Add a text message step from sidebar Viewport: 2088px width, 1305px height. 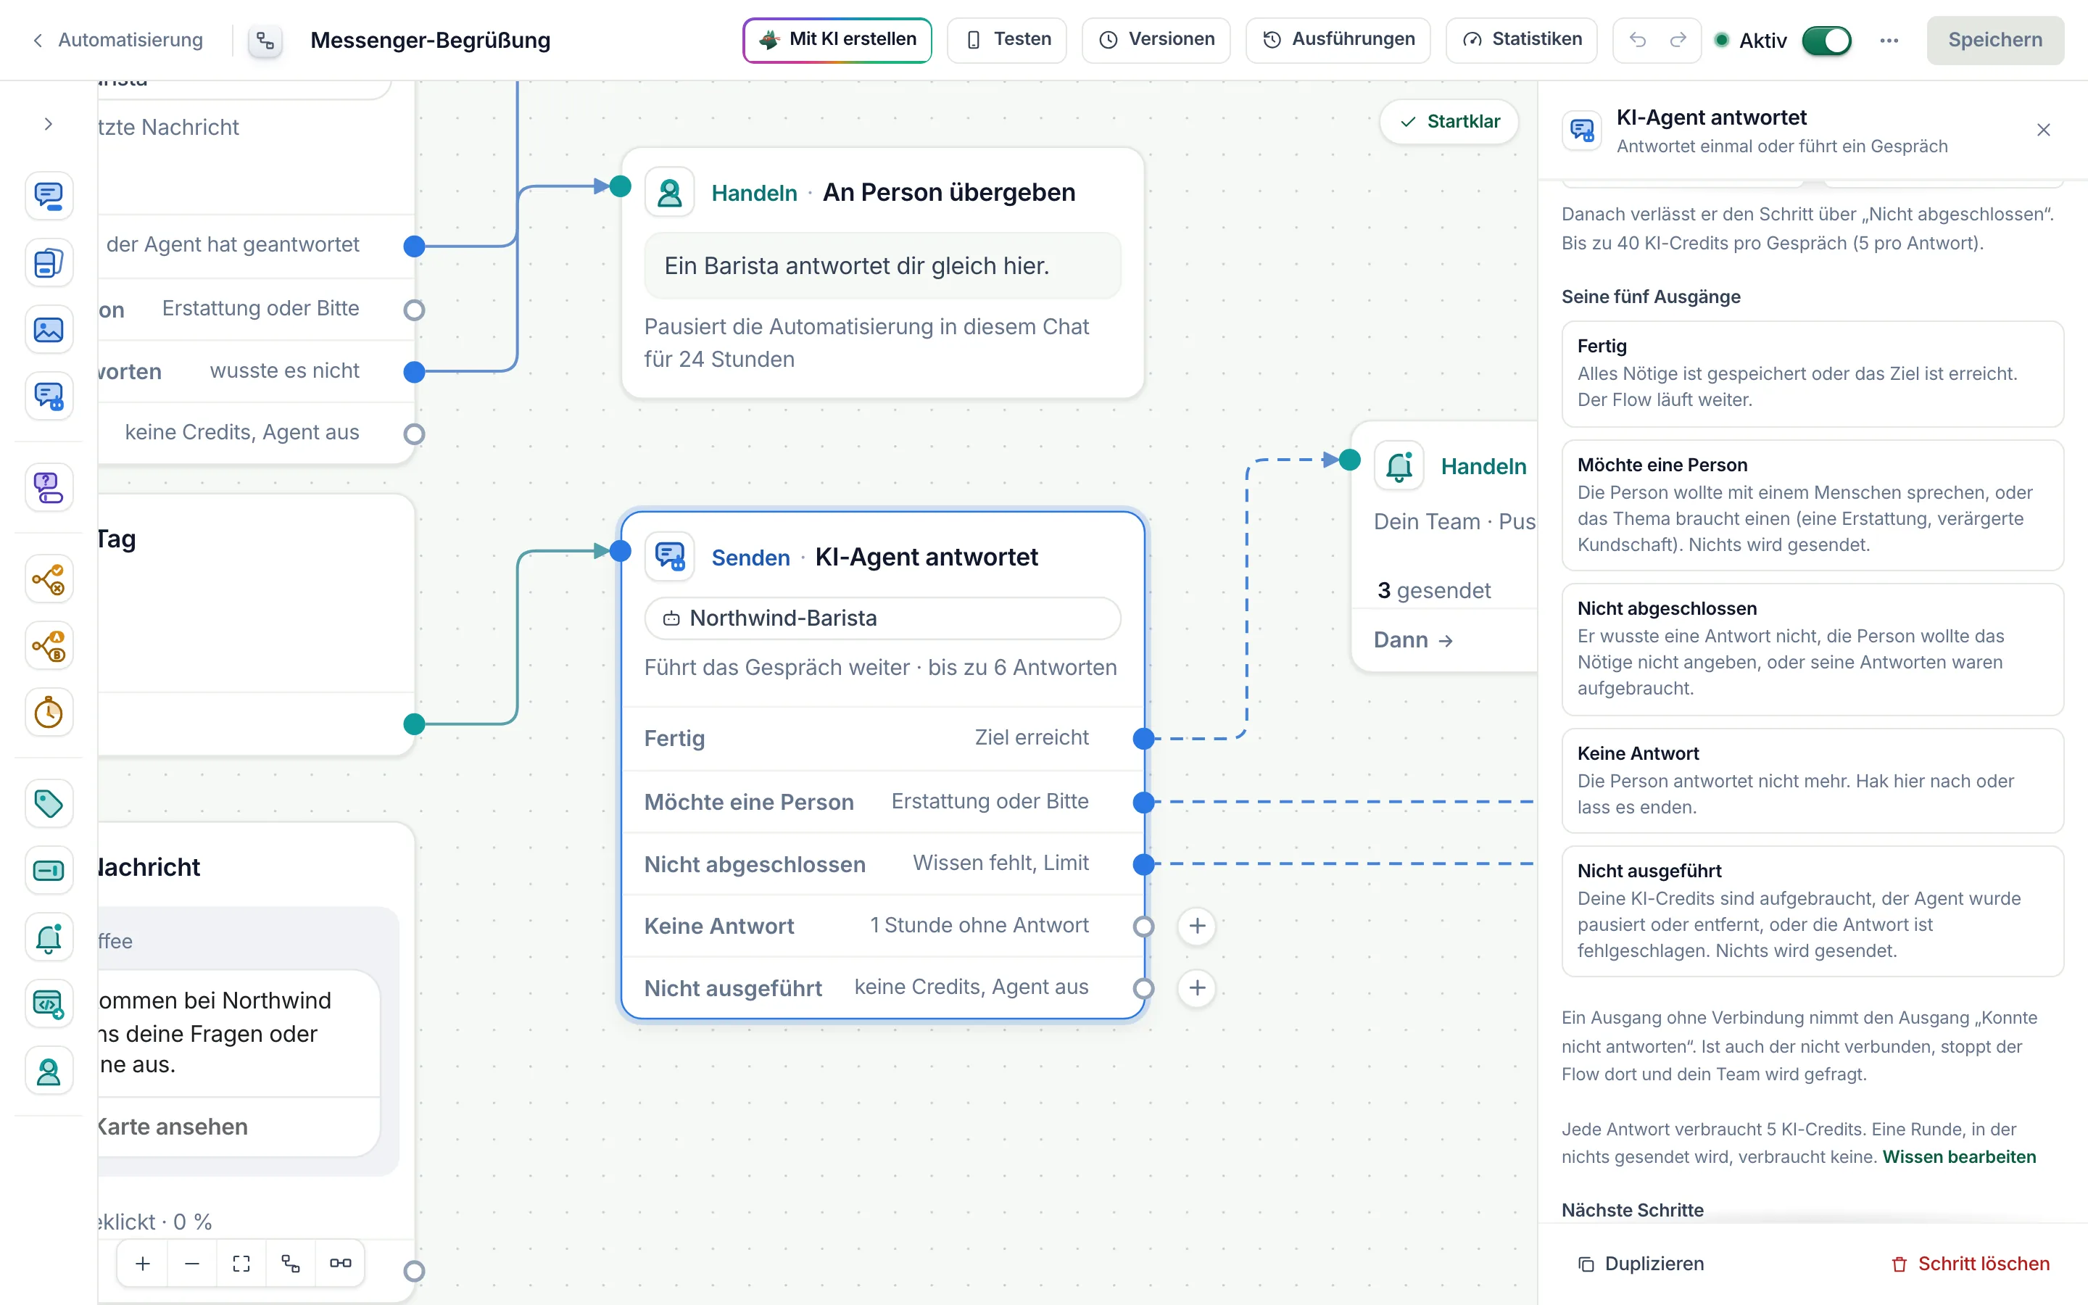click(x=49, y=195)
